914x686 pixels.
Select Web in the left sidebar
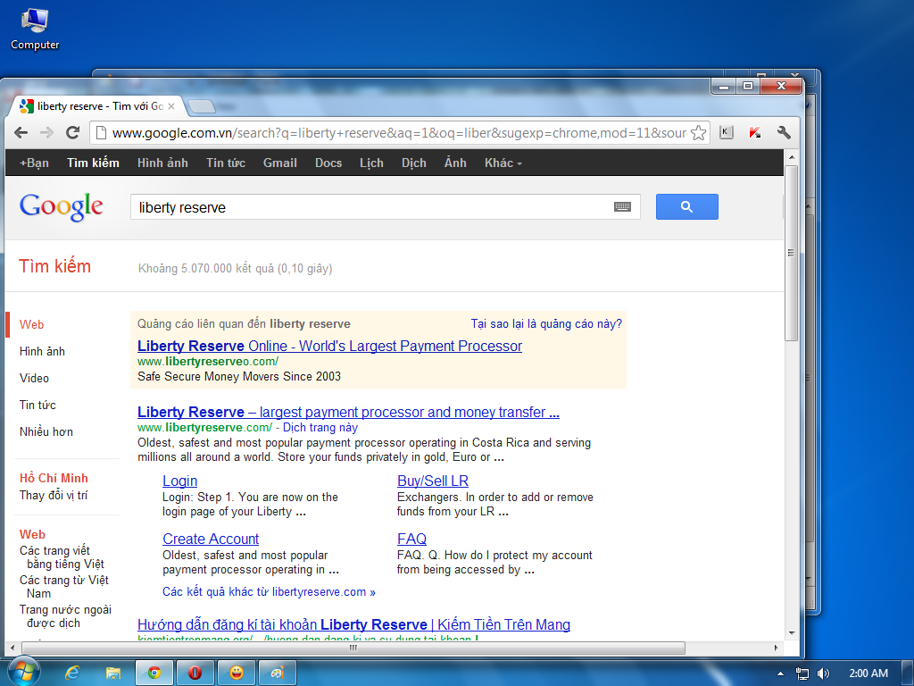31,325
